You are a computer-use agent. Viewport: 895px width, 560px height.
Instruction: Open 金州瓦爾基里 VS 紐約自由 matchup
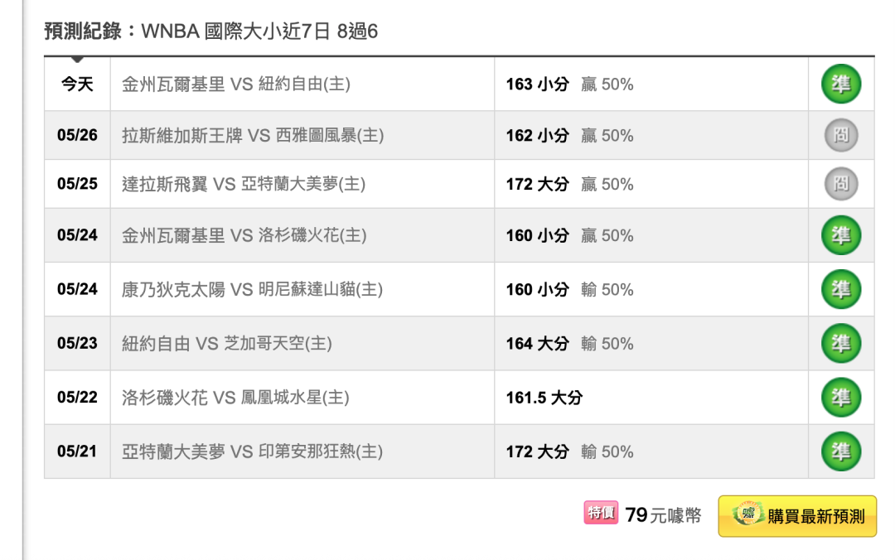point(235,84)
